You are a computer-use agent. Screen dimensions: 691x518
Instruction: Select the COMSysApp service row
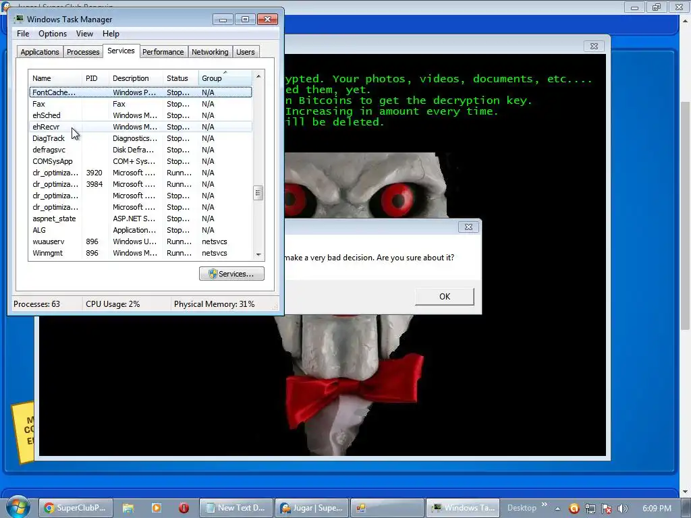pyautogui.click(x=140, y=161)
